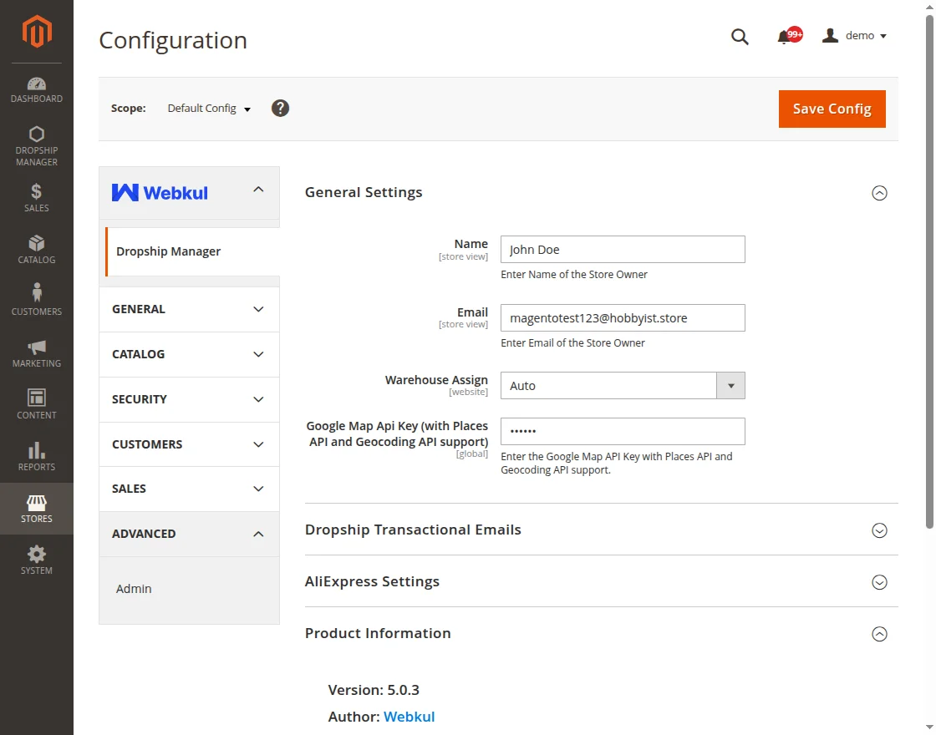Collapse the ADVANCED config tab

189,534
